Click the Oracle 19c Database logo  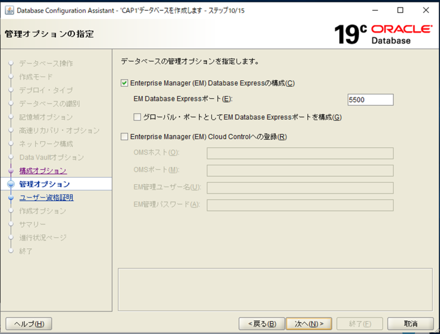tap(383, 34)
